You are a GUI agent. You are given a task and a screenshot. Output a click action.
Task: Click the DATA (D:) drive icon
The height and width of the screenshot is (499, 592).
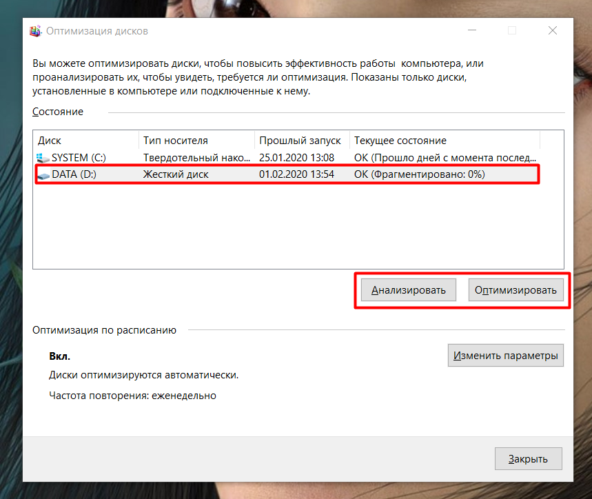pyautogui.click(x=43, y=175)
